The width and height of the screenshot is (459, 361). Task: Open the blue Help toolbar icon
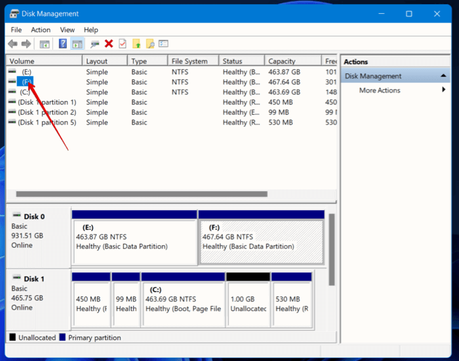(x=63, y=44)
